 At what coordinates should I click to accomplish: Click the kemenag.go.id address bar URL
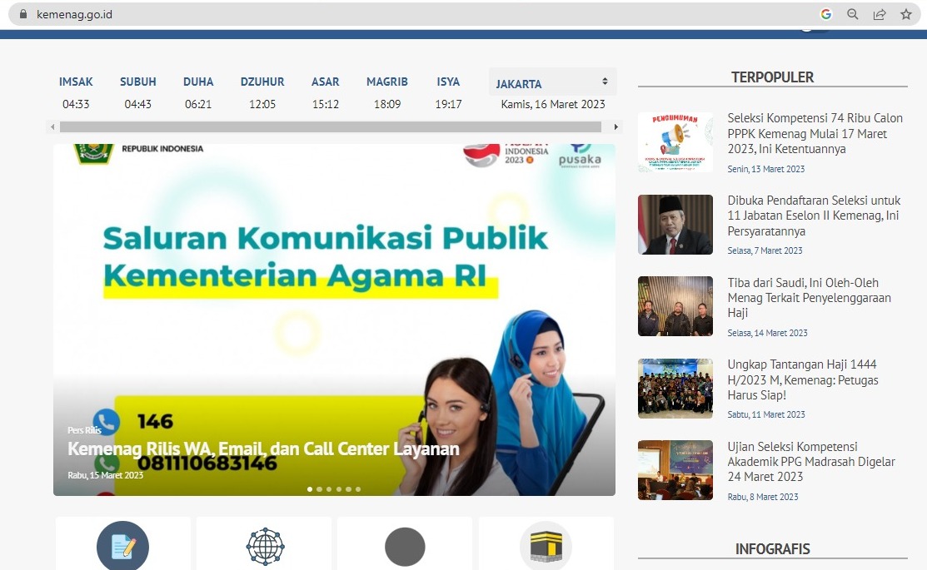pos(74,14)
